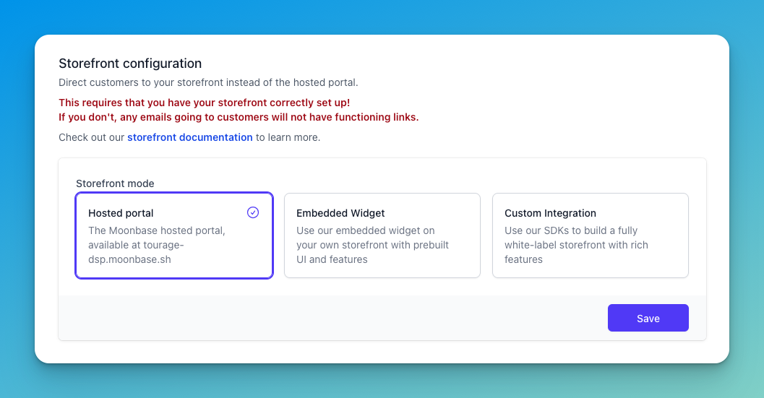This screenshot has width=764, height=398.
Task: Click the "Custom Integration" card title
Action: 550,213
